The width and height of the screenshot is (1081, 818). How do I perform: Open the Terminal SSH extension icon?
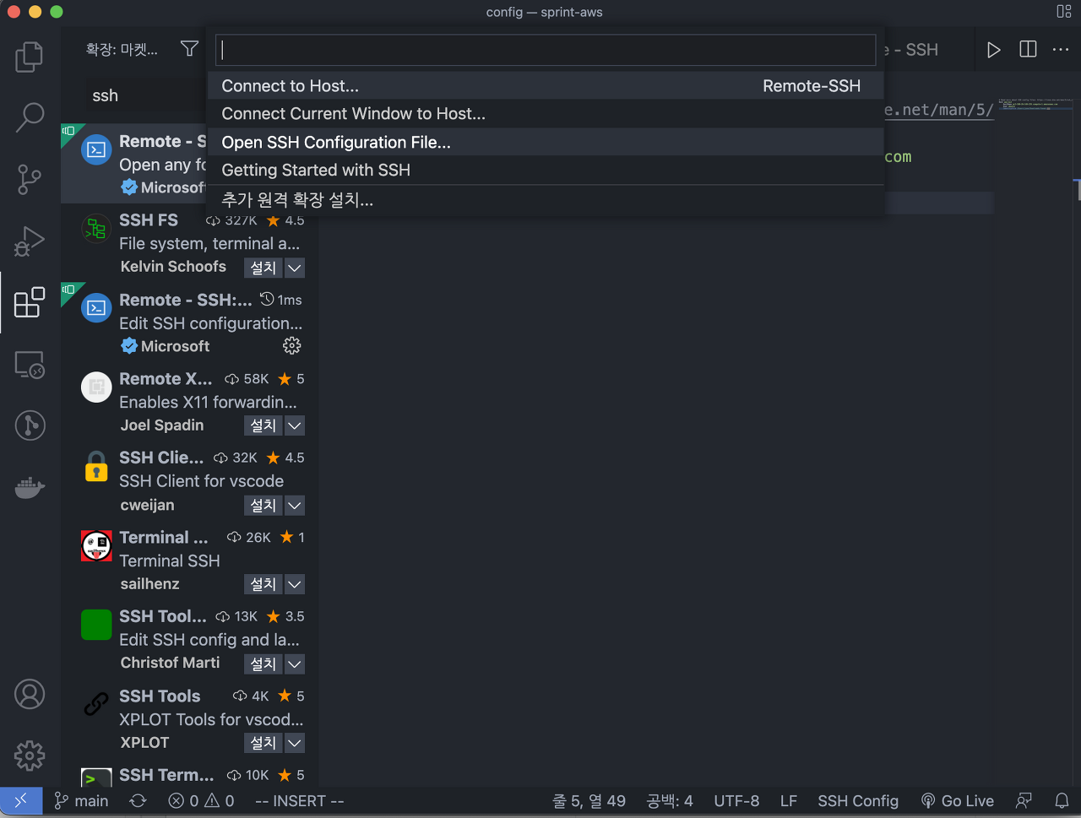[96, 545]
